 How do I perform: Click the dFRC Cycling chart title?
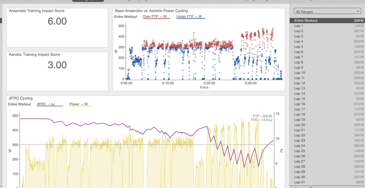(x=20, y=98)
